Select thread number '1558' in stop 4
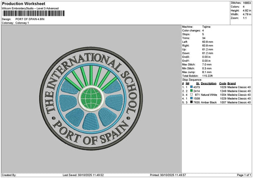Screen dimensions: 253x178 click(x=196, y=99)
